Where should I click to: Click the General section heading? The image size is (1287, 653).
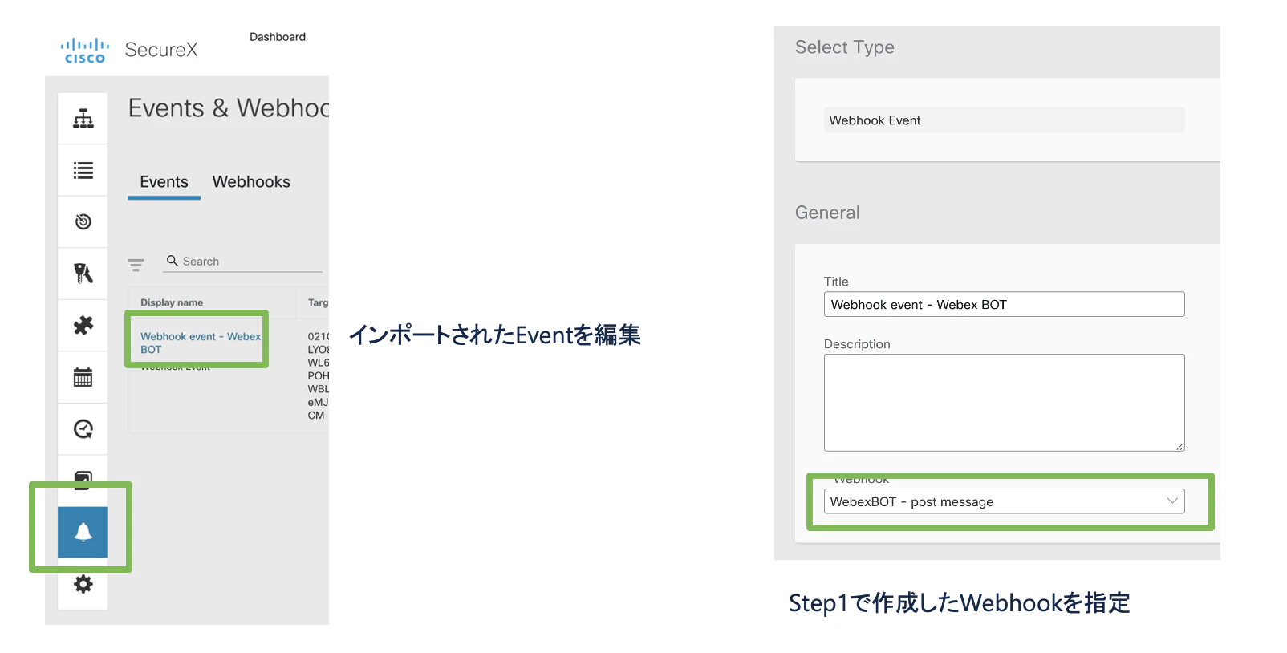[827, 213]
